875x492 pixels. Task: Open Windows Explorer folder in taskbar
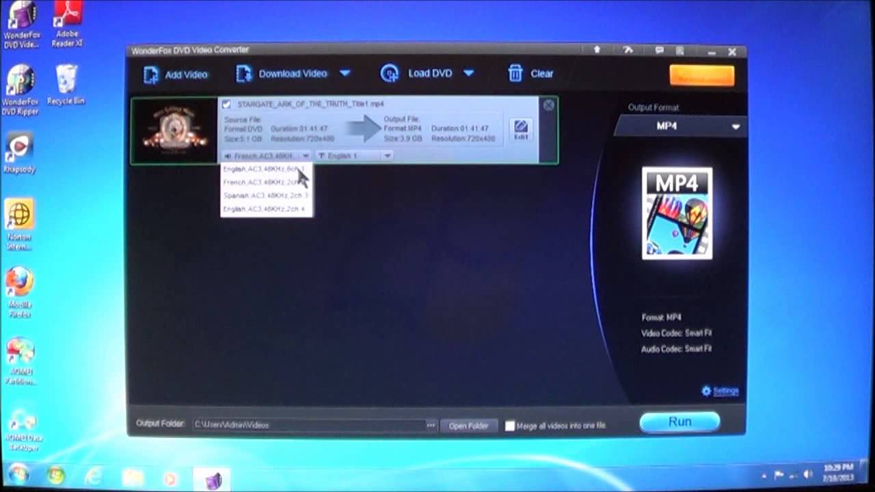[132, 476]
